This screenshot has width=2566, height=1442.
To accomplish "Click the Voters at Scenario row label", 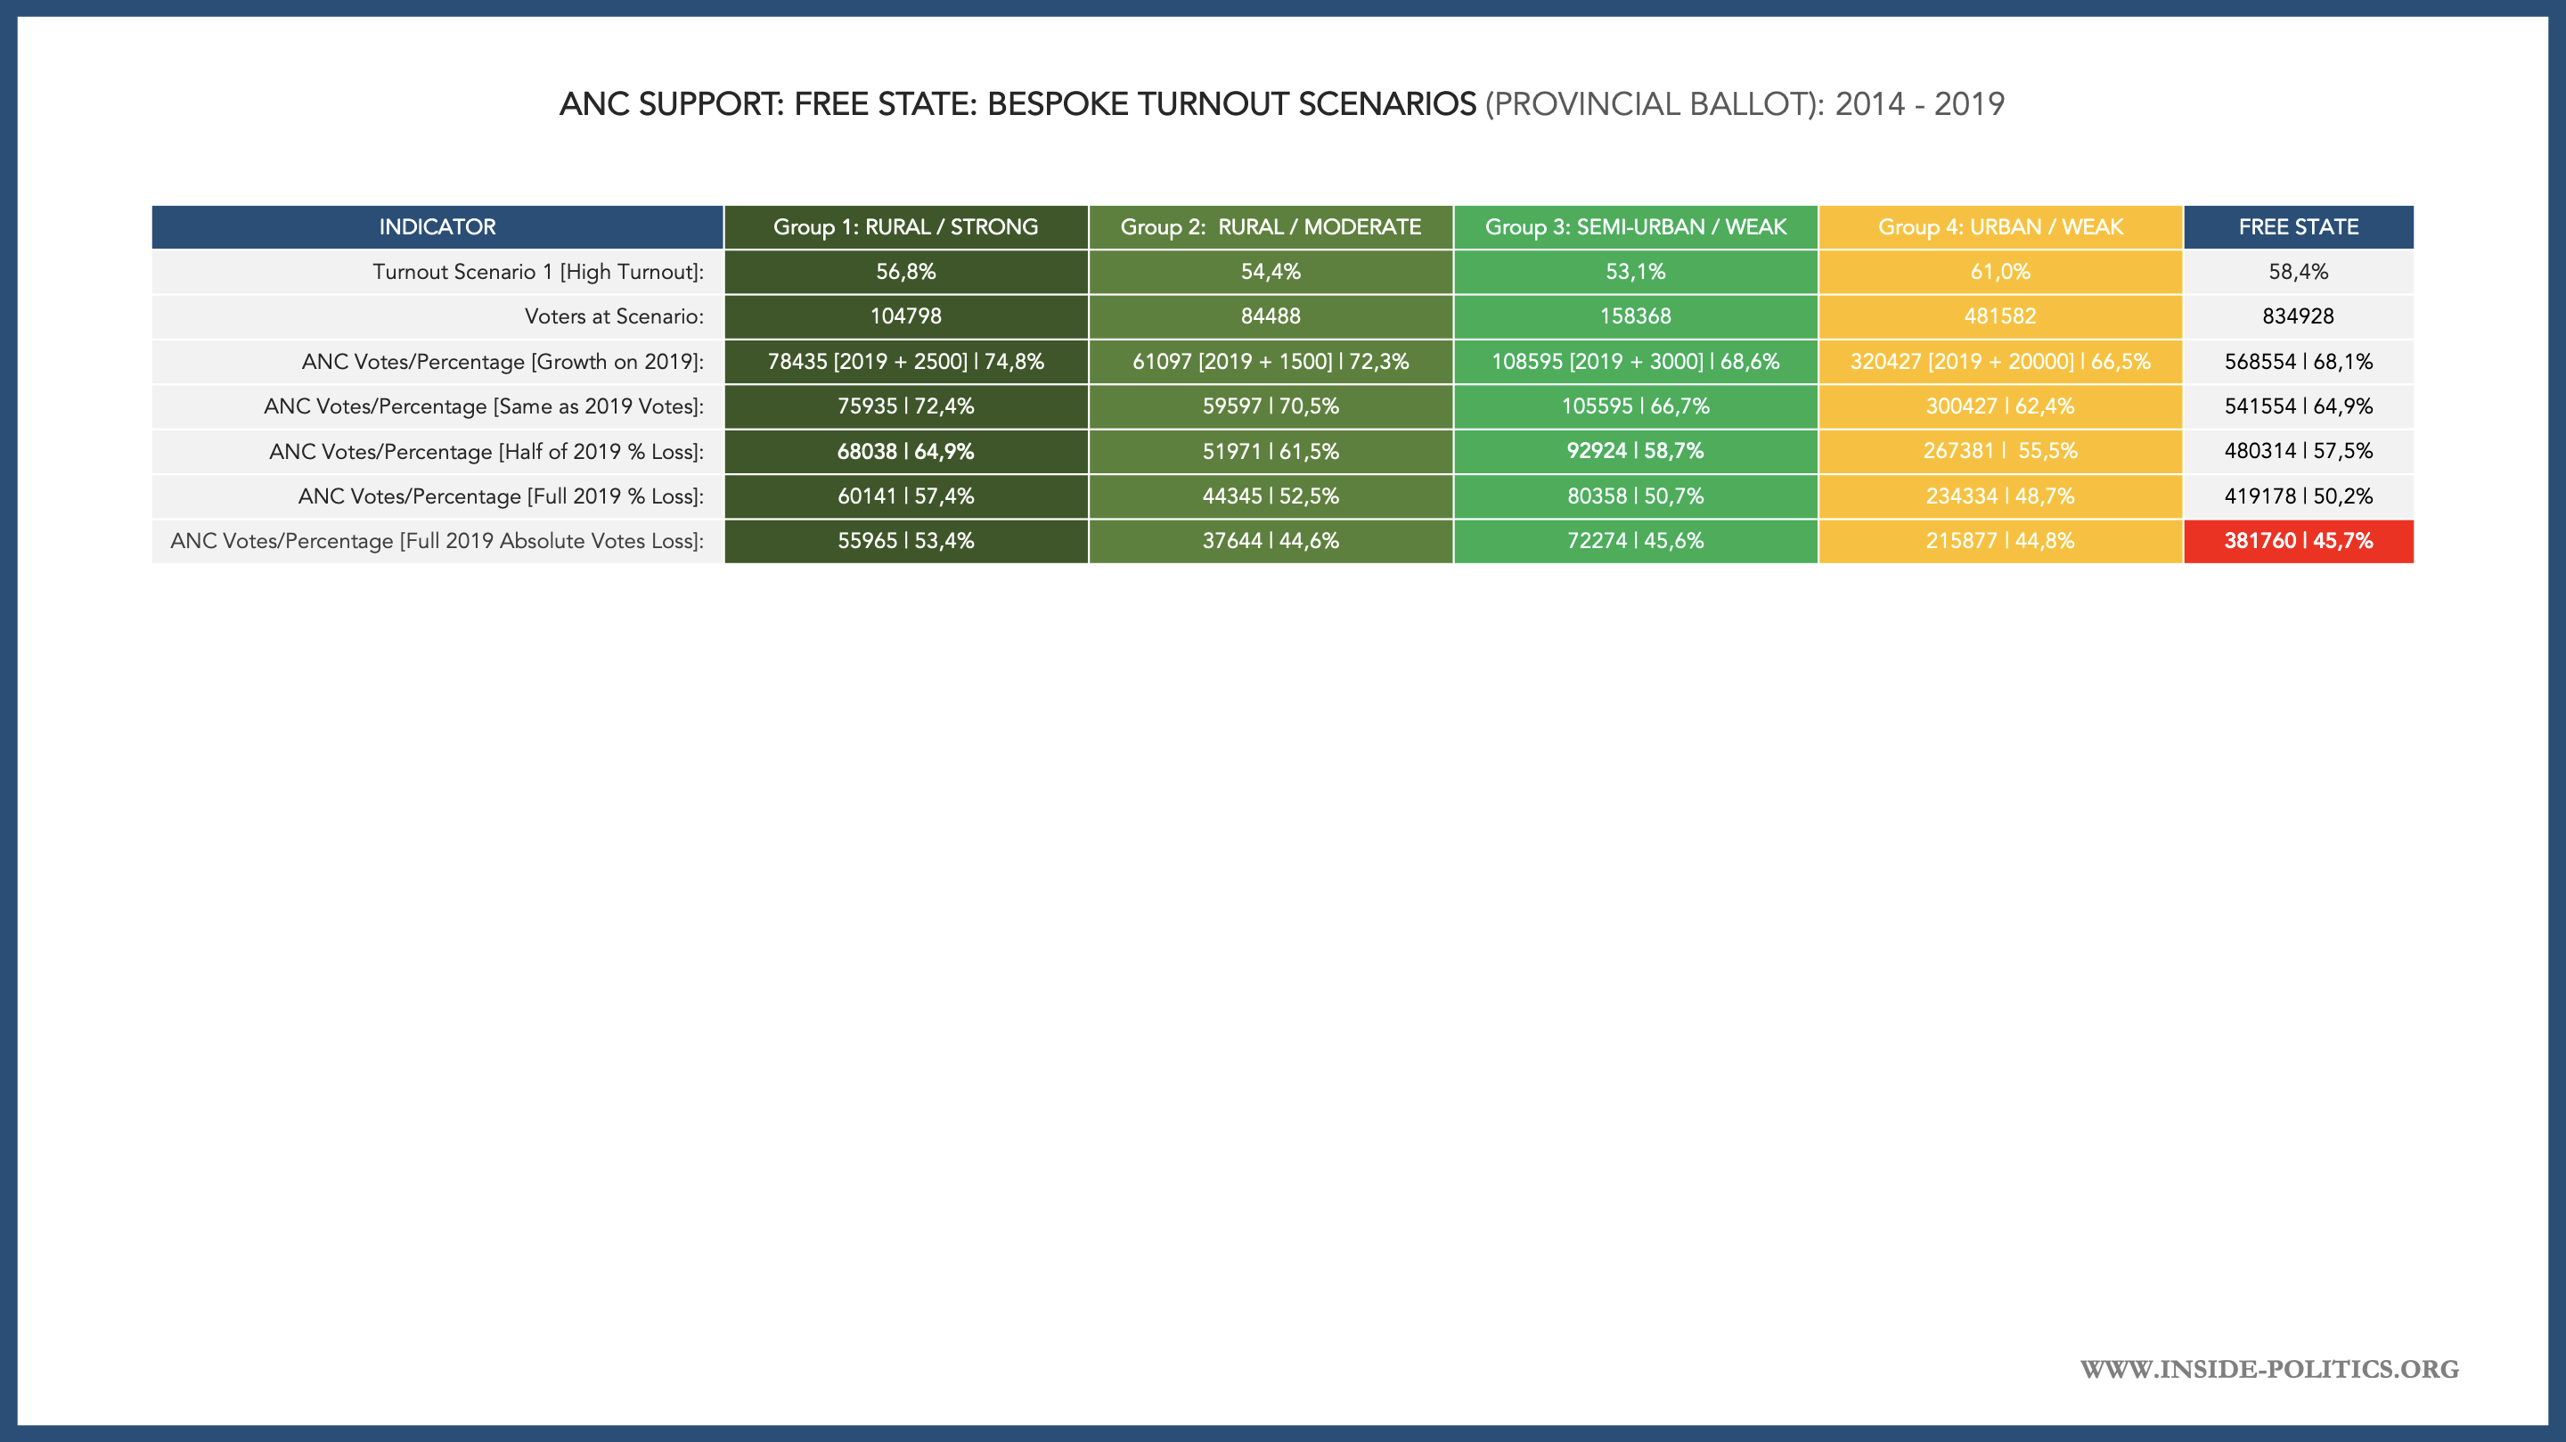I will tap(614, 317).
